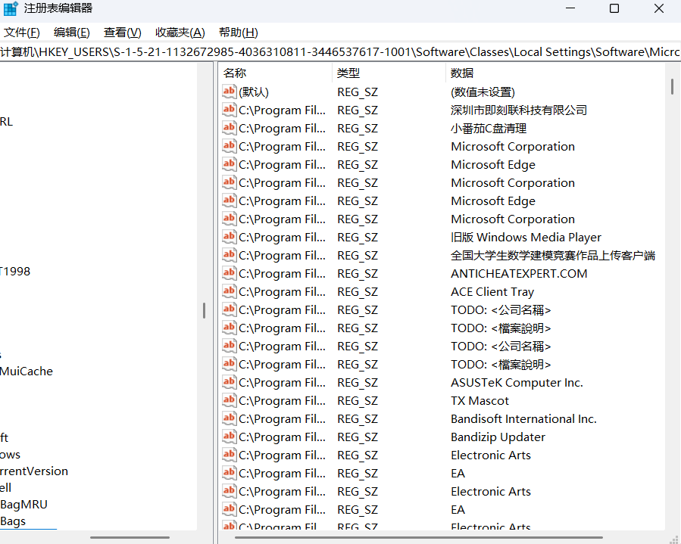681x544 pixels.
Task: Select string icon of ANTICHEATEXPERT.COM row
Action: (x=229, y=273)
